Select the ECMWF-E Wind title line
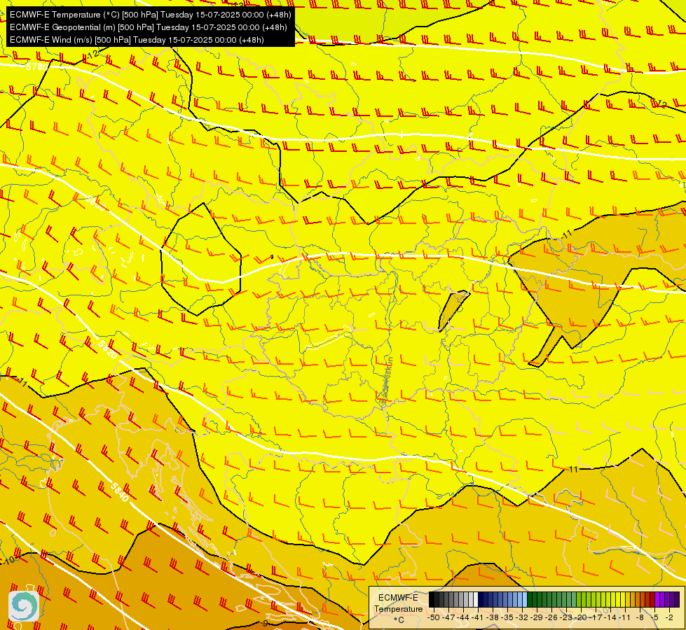 tap(137, 40)
